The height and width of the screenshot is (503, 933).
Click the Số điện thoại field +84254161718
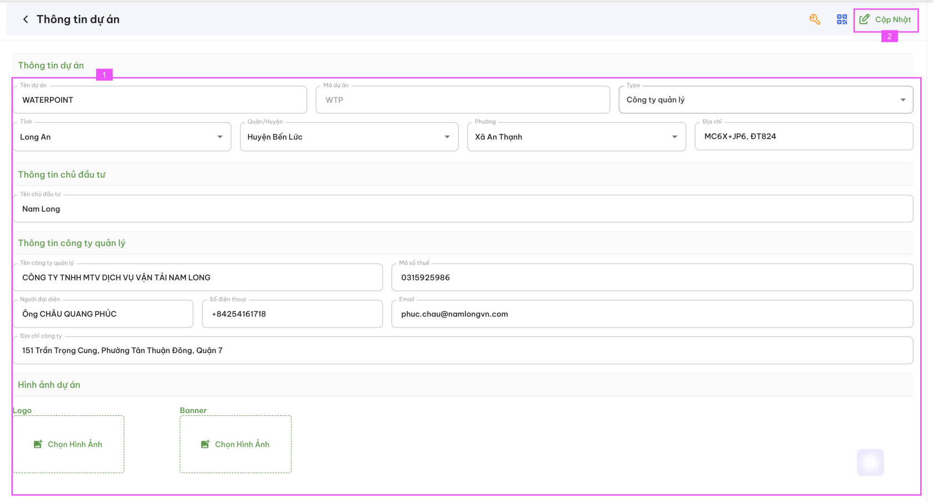point(293,314)
